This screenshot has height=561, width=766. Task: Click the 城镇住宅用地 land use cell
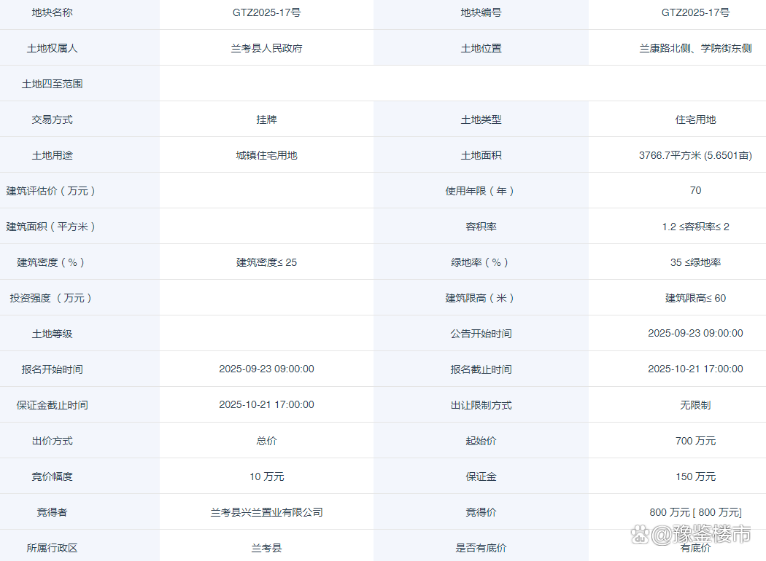point(266,154)
